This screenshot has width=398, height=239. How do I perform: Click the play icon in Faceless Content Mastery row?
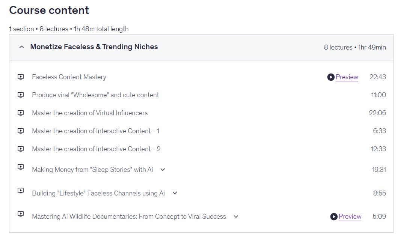coord(331,77)
